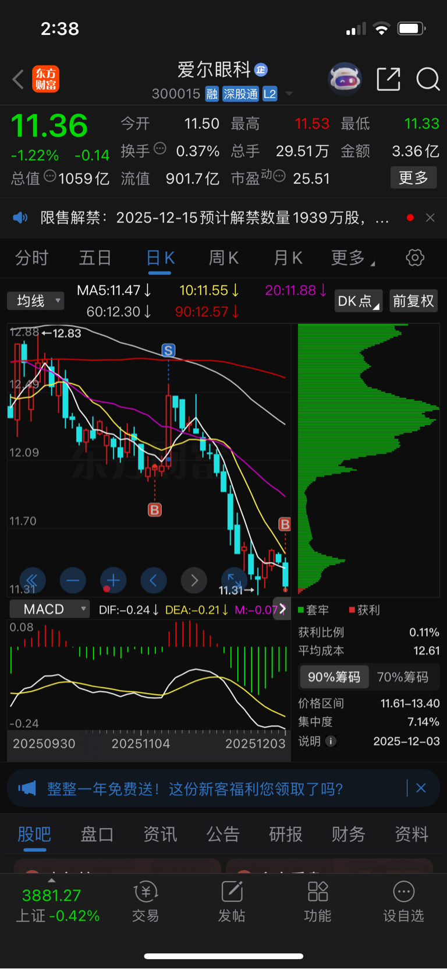Image resolution: width=447 pixels, height=969 pixels.
Task: Open the MACD indicator dropdown
Action: (49, 609)
